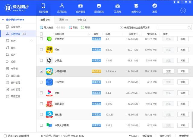The width and height of the screenshot is (193, 139).
Task: Open 应用游戏 in the top navigation
Action: tap(62, 8)
